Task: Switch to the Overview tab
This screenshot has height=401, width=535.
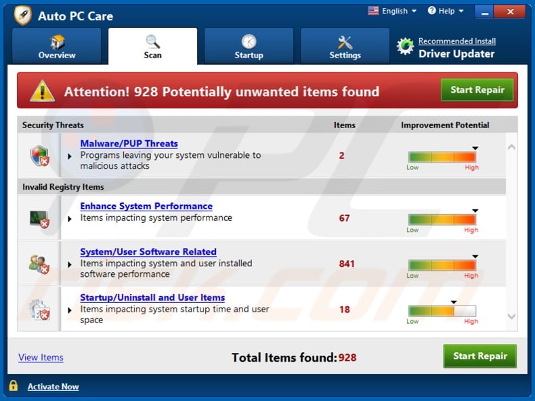Action: click(57, 46)
